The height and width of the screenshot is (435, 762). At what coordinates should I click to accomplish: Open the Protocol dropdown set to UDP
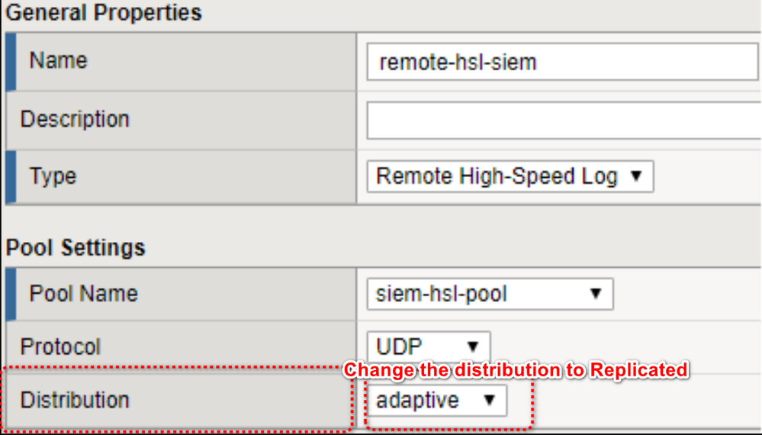[x=428, y=347]
